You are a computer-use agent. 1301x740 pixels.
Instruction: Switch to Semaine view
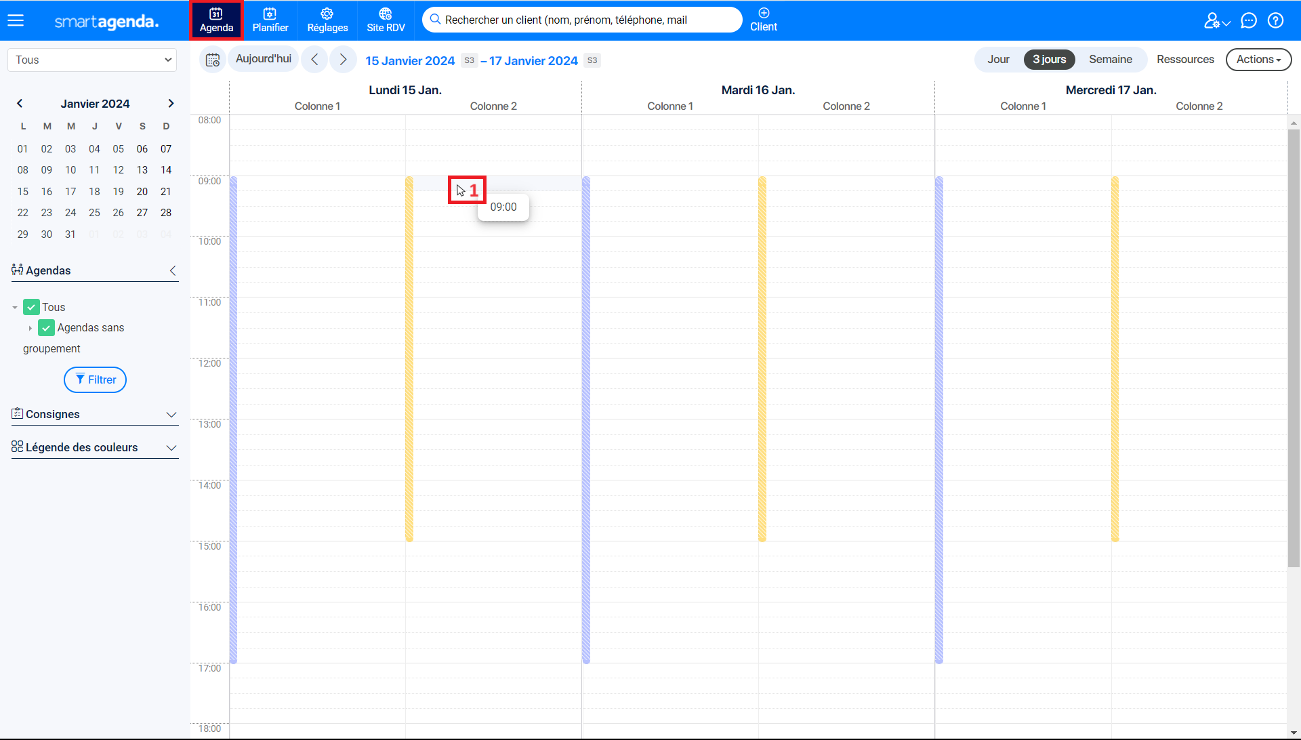(x=1111, y=60)
